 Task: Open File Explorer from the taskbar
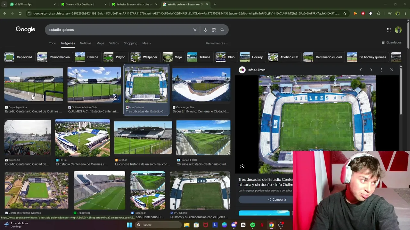187,225
